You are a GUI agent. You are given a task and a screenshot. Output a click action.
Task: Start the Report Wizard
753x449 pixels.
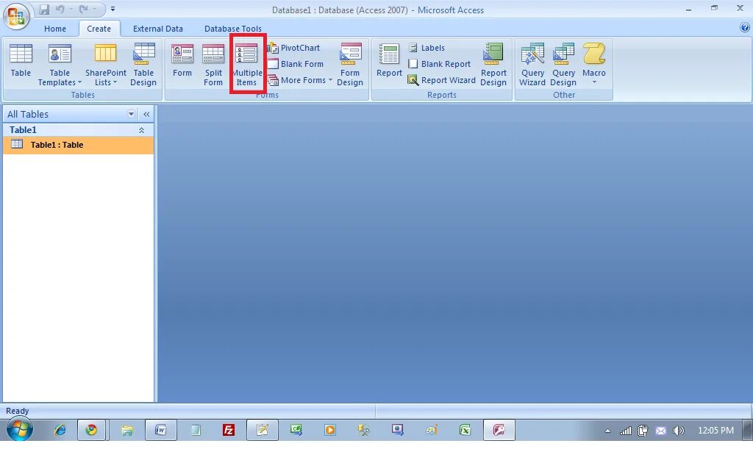coord(441,80)
